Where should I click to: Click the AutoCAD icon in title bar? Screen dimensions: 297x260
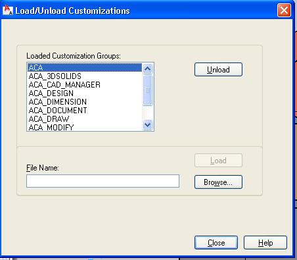[8, 11]
